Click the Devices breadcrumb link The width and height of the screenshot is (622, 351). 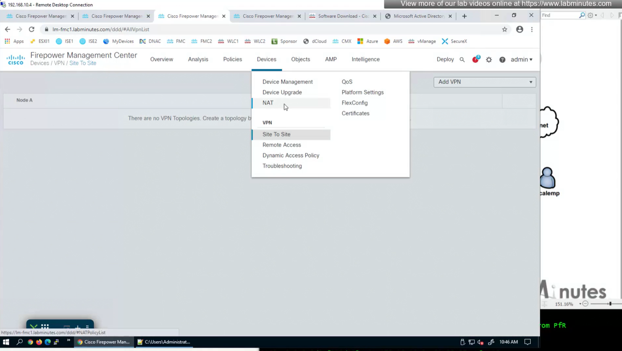point(40,63)
